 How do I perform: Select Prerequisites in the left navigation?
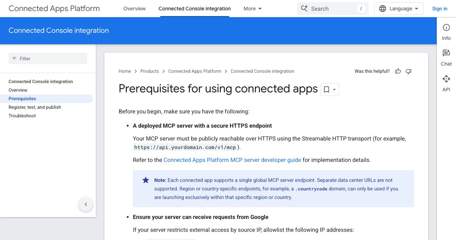tap(46, 99)
